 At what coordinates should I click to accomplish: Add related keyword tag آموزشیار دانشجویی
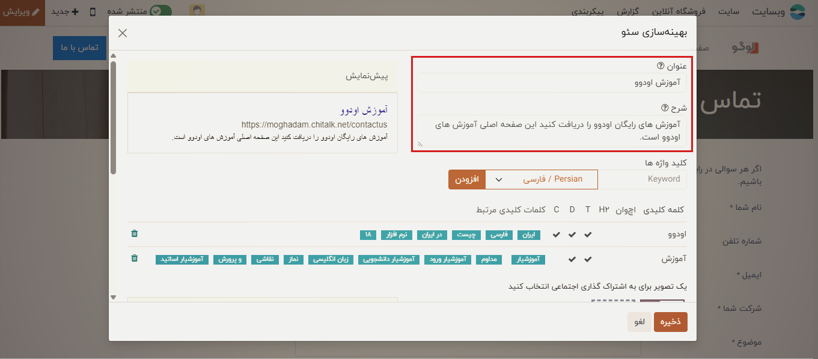[x=388, y=259]
